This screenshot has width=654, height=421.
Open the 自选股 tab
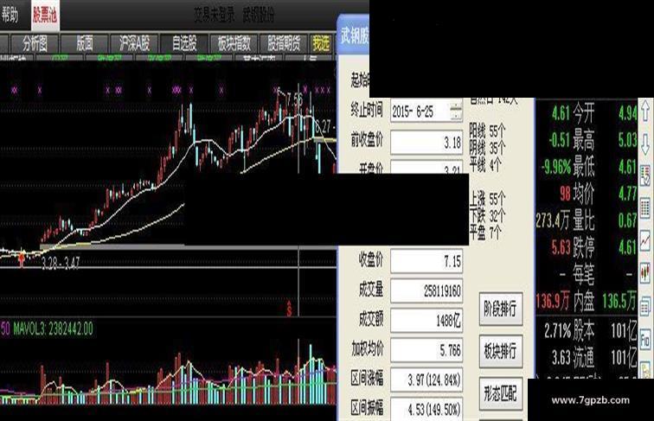tap(184, 43)
